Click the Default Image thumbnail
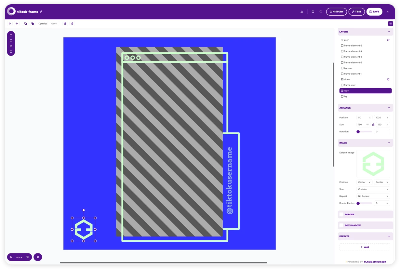 [373, 164]
